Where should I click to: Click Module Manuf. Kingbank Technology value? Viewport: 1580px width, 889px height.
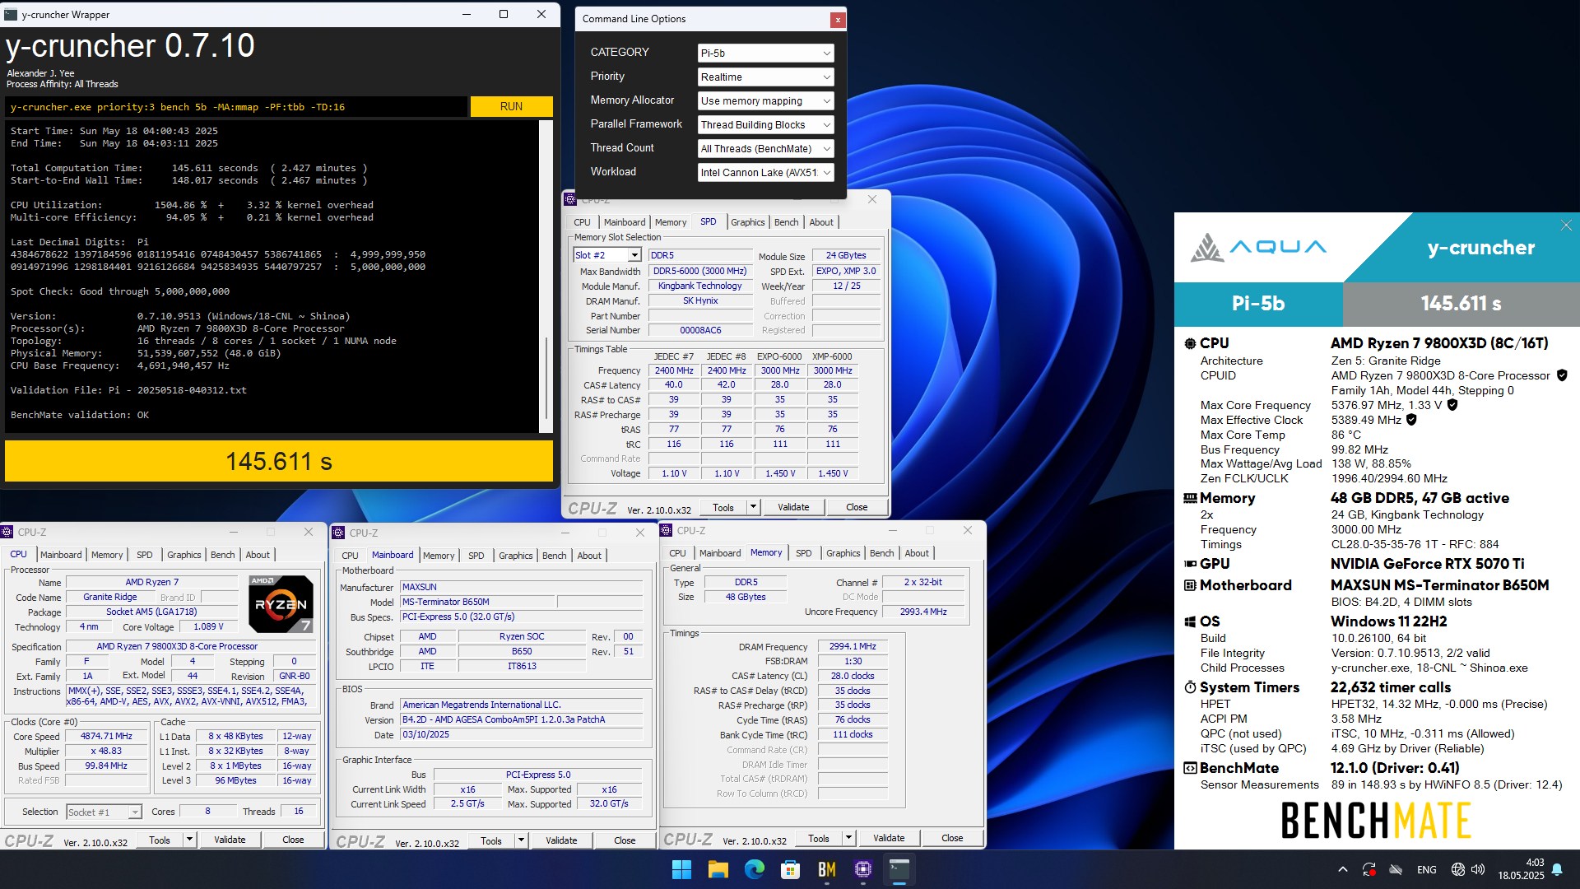(699, 286)
